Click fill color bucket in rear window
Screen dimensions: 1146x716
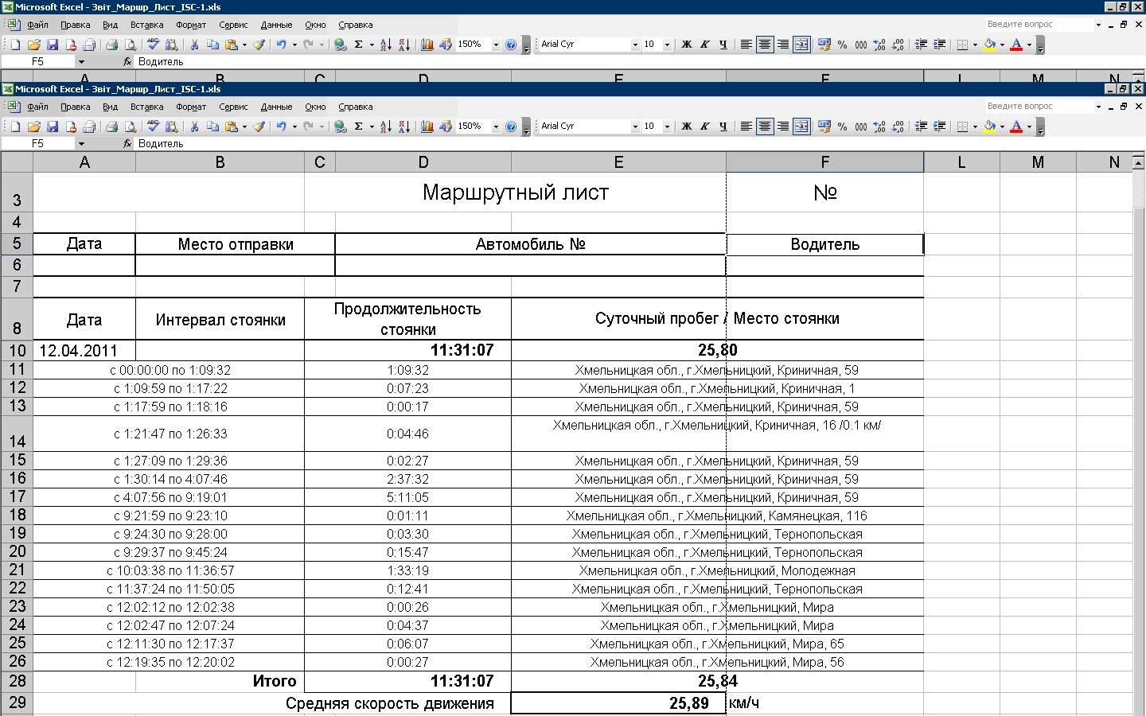click(x=989, y=45)
